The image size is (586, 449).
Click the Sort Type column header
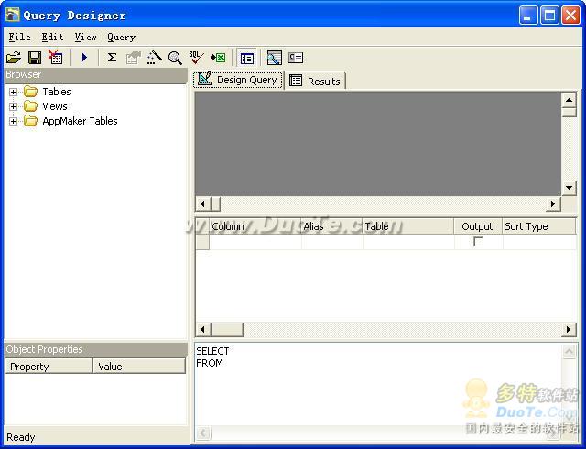[x=539, y=226]
